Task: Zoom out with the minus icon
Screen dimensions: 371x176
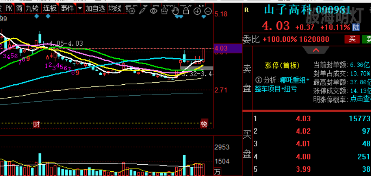Action: coord(208,10)
